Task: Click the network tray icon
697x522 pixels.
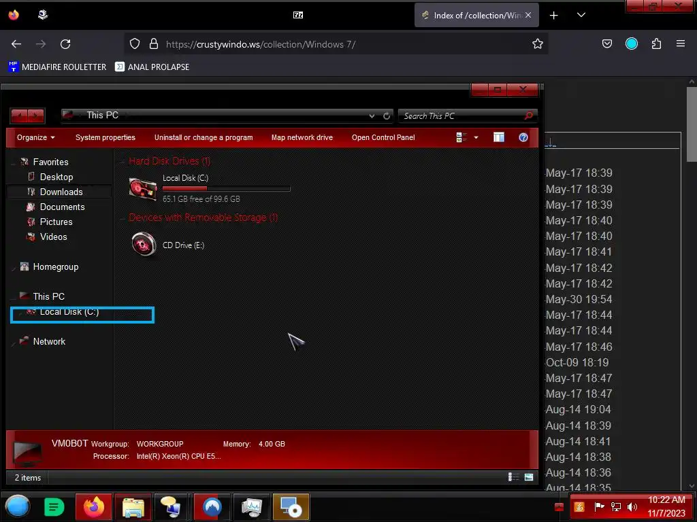Action: [x=615, y=507]
